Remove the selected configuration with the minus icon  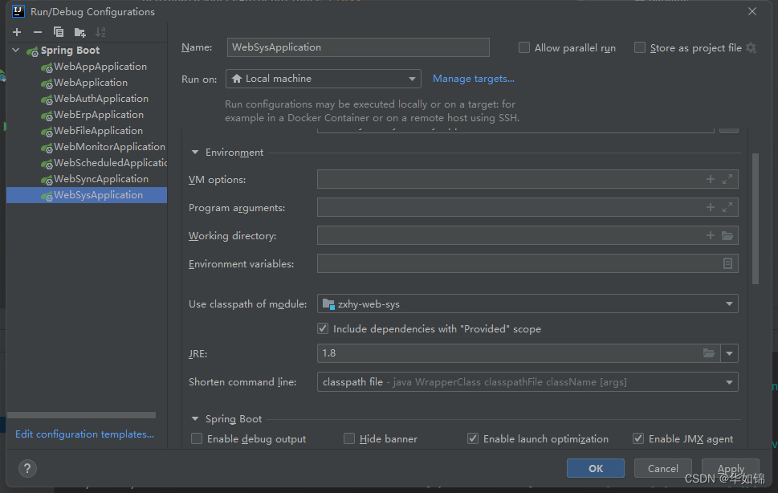38,32
